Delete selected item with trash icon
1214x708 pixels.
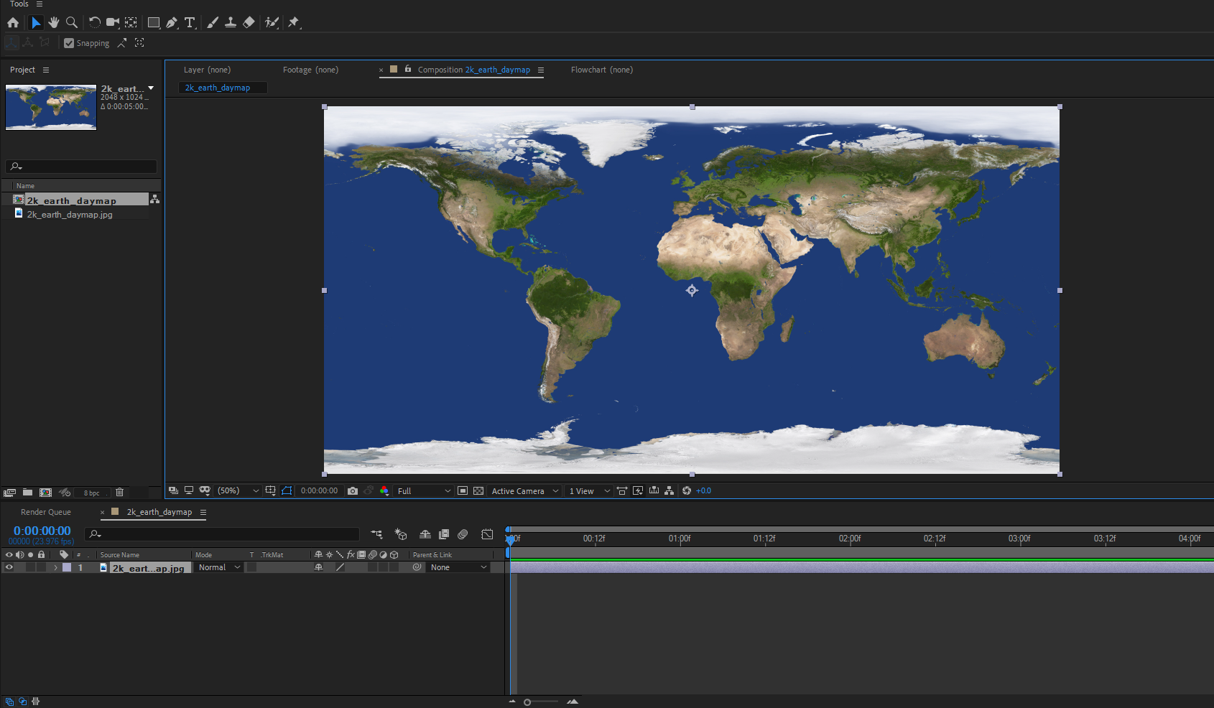coord(120,493)
